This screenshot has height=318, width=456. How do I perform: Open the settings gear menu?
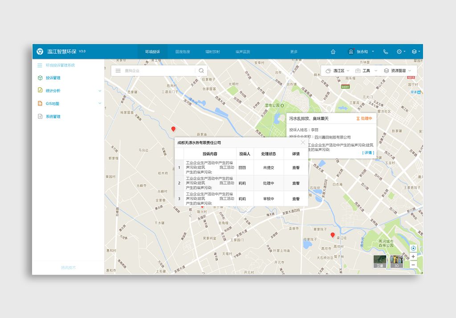tap(399, 52)
